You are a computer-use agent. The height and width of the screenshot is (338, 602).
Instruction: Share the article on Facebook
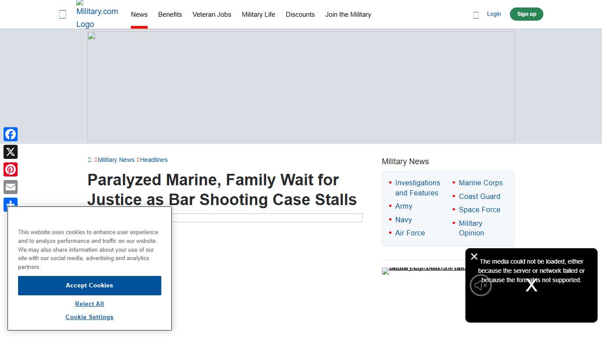pos(11,134)
